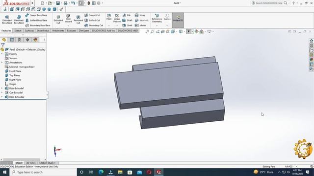
Task: Open the ConfigurationManager tab
Action: [20, 40]
